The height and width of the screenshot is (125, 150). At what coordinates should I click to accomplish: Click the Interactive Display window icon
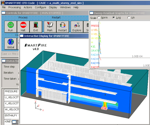[x=22, y=36]
